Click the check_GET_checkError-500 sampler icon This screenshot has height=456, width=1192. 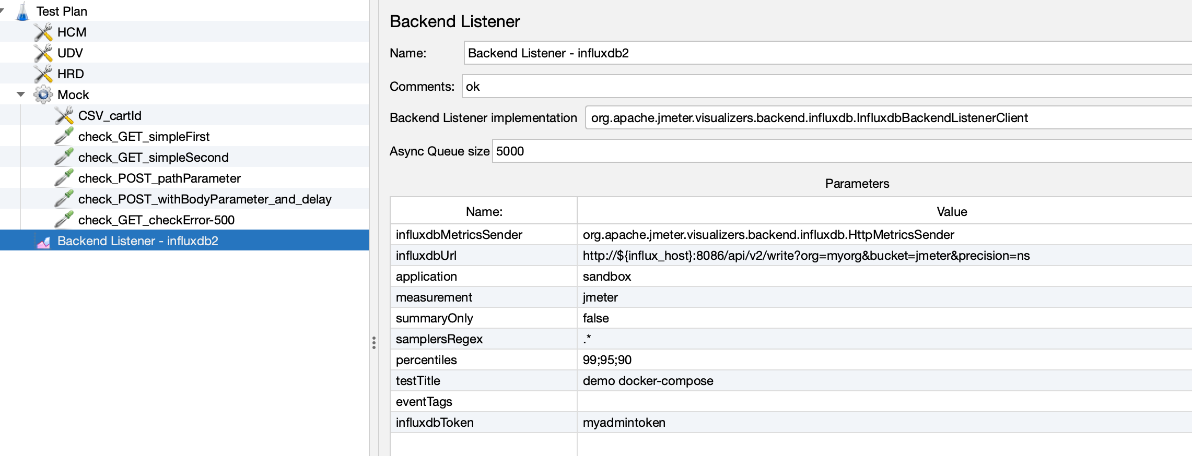coord(64,220)
